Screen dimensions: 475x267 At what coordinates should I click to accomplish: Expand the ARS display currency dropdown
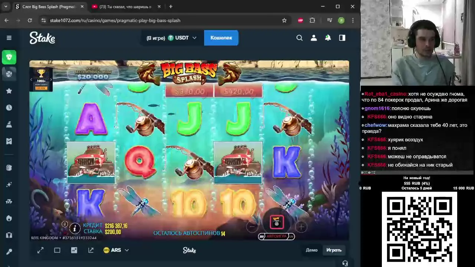[x=116, y=250]
